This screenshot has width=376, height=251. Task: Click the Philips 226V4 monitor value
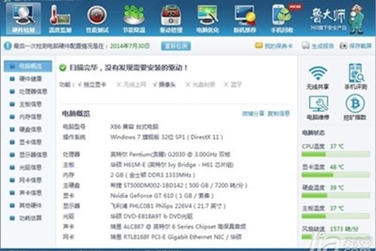(x=168, y=206)
